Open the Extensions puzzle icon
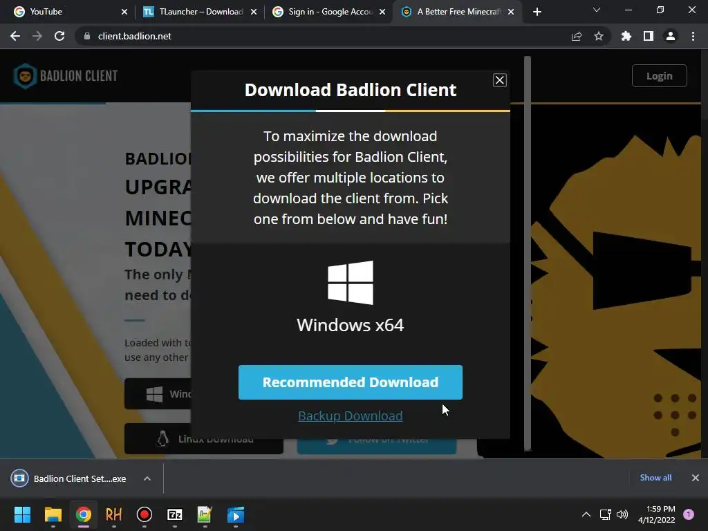This screenshot has height=531, width=708. tap(626, 36)
